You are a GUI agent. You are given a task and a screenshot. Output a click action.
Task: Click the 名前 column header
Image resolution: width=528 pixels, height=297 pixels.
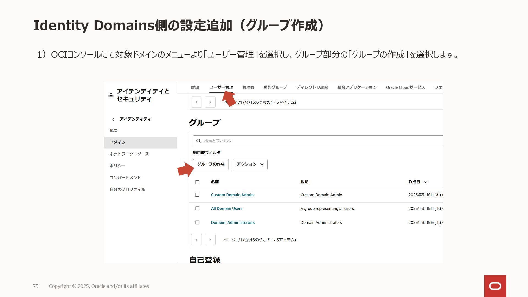215,182
